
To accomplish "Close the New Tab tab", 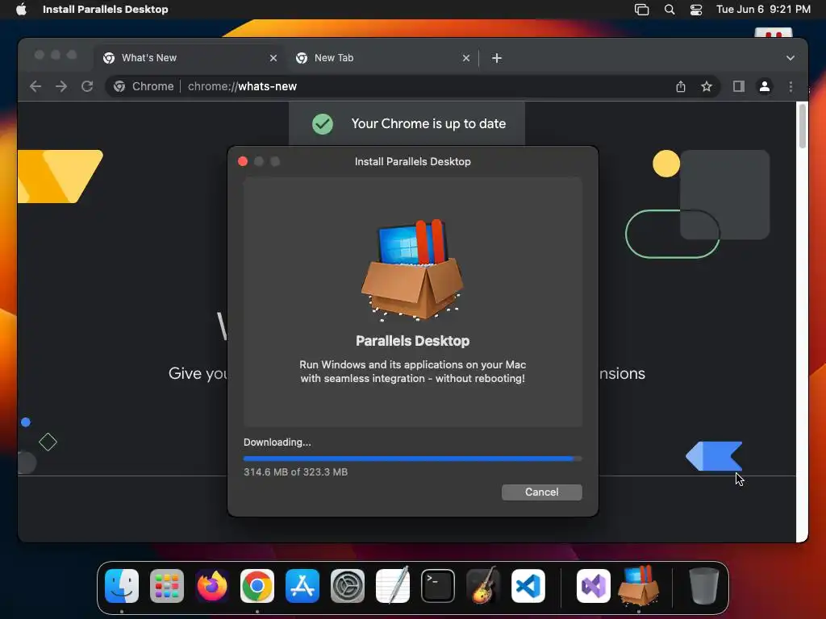I will coord(466,58).
